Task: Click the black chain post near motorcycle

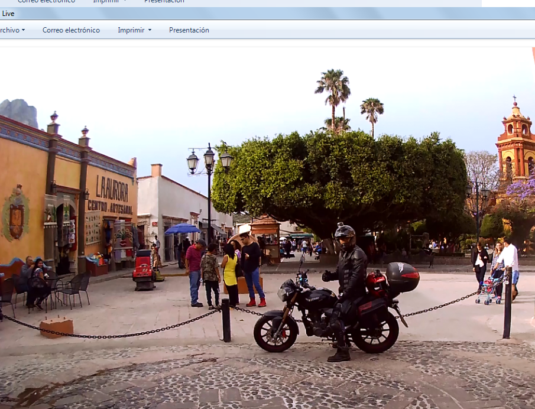Action: [226, 320]
